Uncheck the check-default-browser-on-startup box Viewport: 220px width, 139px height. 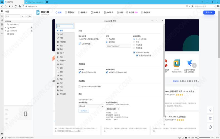pos(80,44)
